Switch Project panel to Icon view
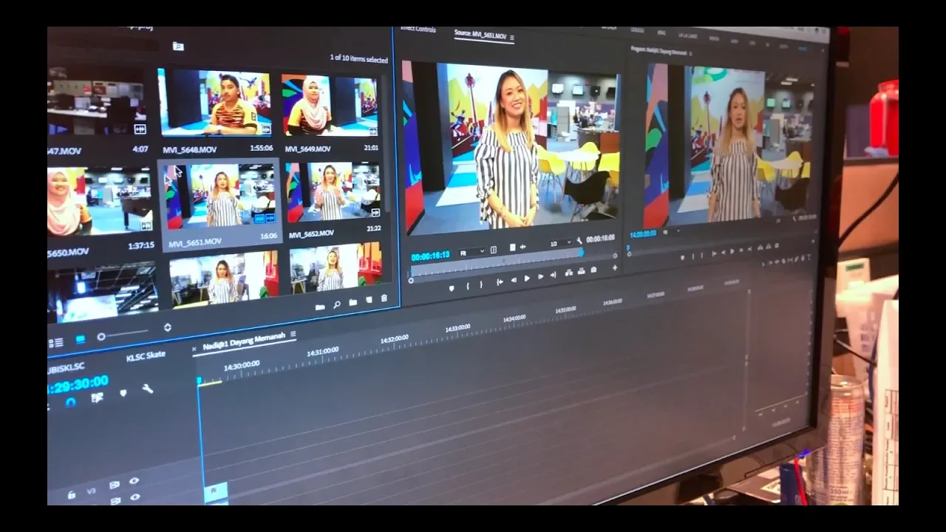The height and width of the screenshot is (532, 946). [x=81, y=340]
